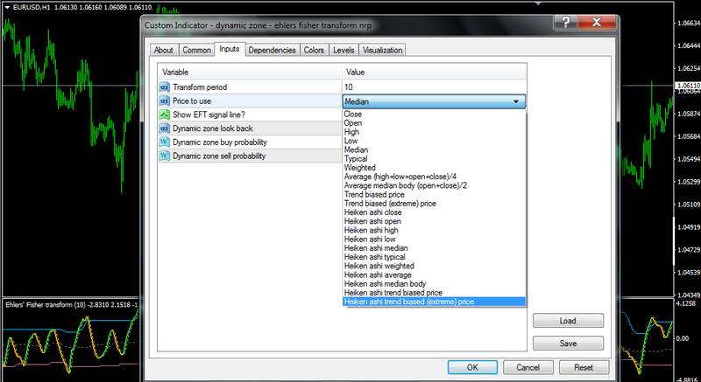Click the OK button
This screenshot has height=382, width=701.
coord(472,367)
